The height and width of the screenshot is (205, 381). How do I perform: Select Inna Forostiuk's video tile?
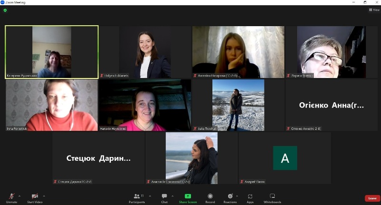pos(51,105)
